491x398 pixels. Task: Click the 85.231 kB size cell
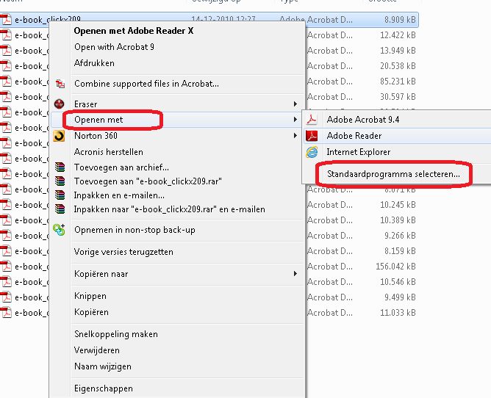click(x=398, y=82)
